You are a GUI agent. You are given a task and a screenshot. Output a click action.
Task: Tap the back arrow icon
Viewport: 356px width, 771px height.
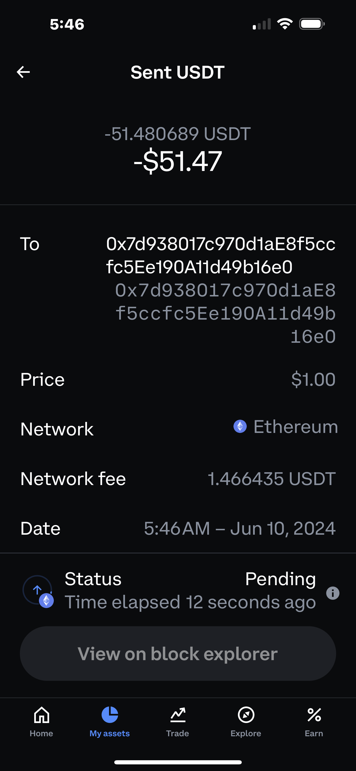[x=23, y=72]
